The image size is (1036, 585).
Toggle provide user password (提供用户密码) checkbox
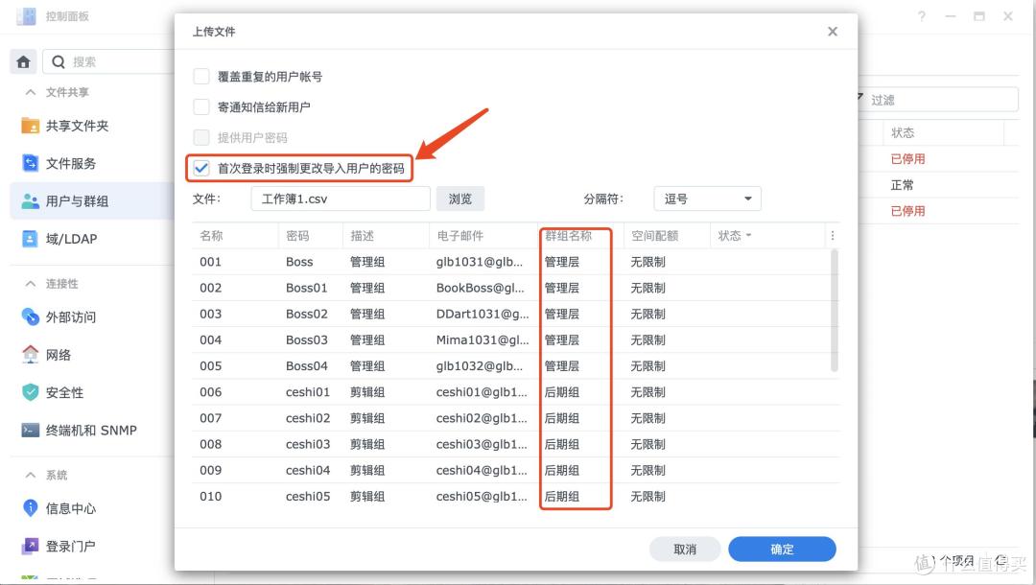pos(201,137)
